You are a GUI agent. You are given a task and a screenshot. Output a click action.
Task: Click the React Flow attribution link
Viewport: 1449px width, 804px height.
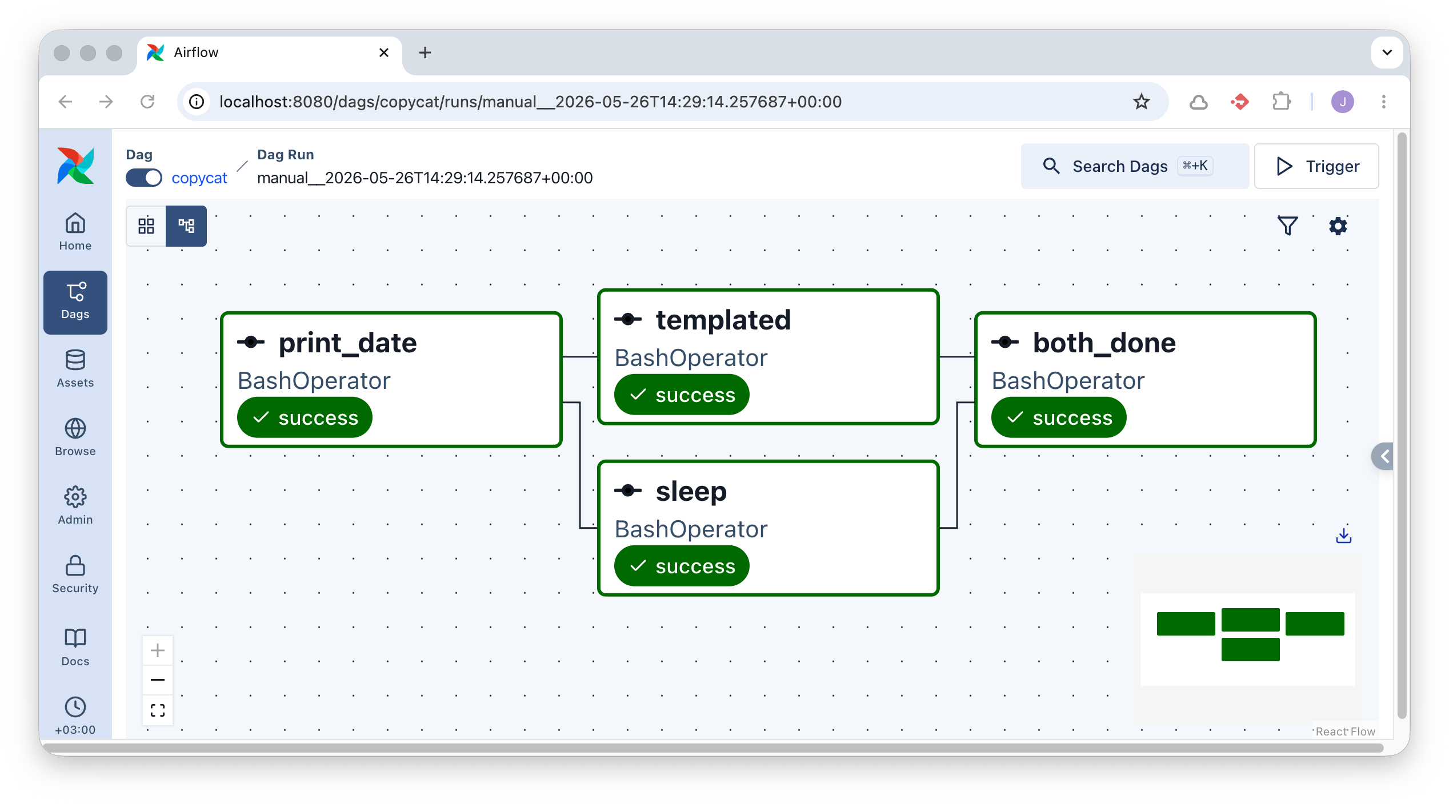tap(1345, 731)
